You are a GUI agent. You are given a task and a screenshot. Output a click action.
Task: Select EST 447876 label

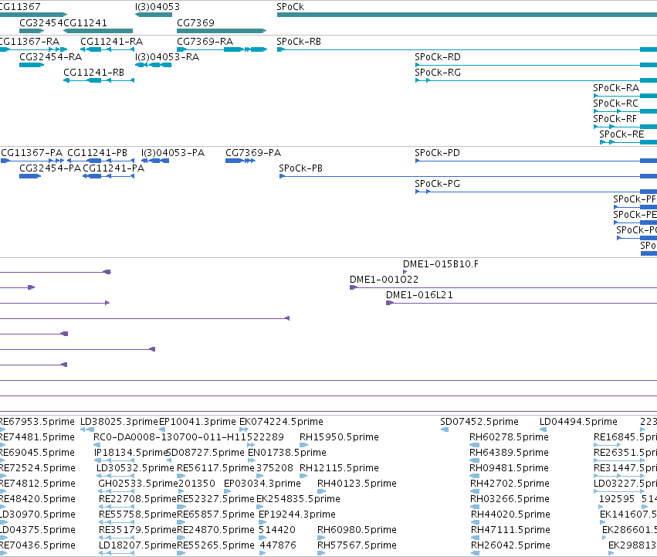tap(278, 546)
